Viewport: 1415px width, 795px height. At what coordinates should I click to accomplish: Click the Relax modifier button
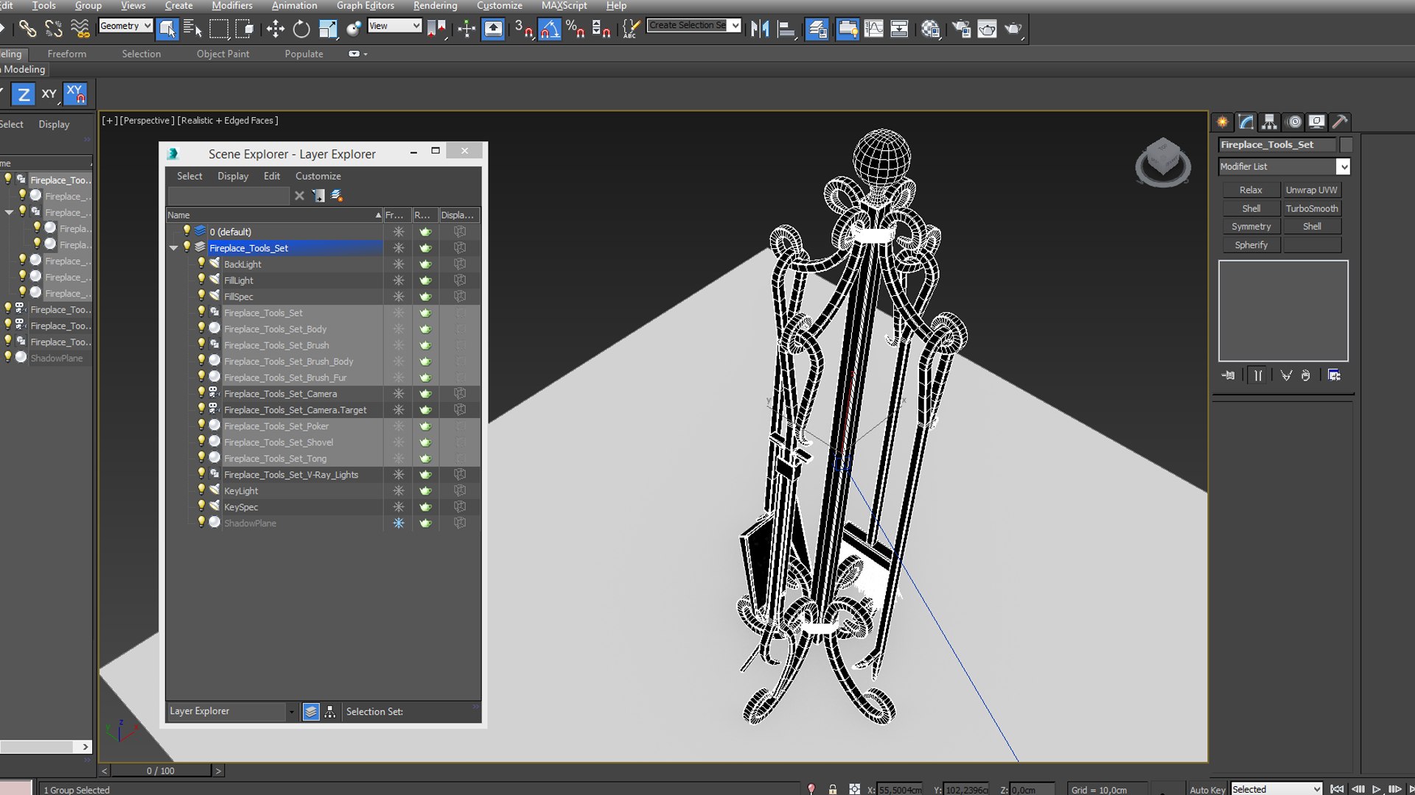point(1251,190)
